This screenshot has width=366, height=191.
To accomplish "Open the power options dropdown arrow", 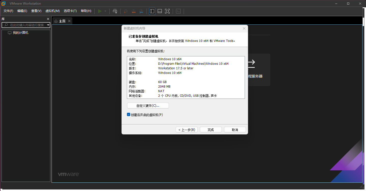I will [105, 11].
